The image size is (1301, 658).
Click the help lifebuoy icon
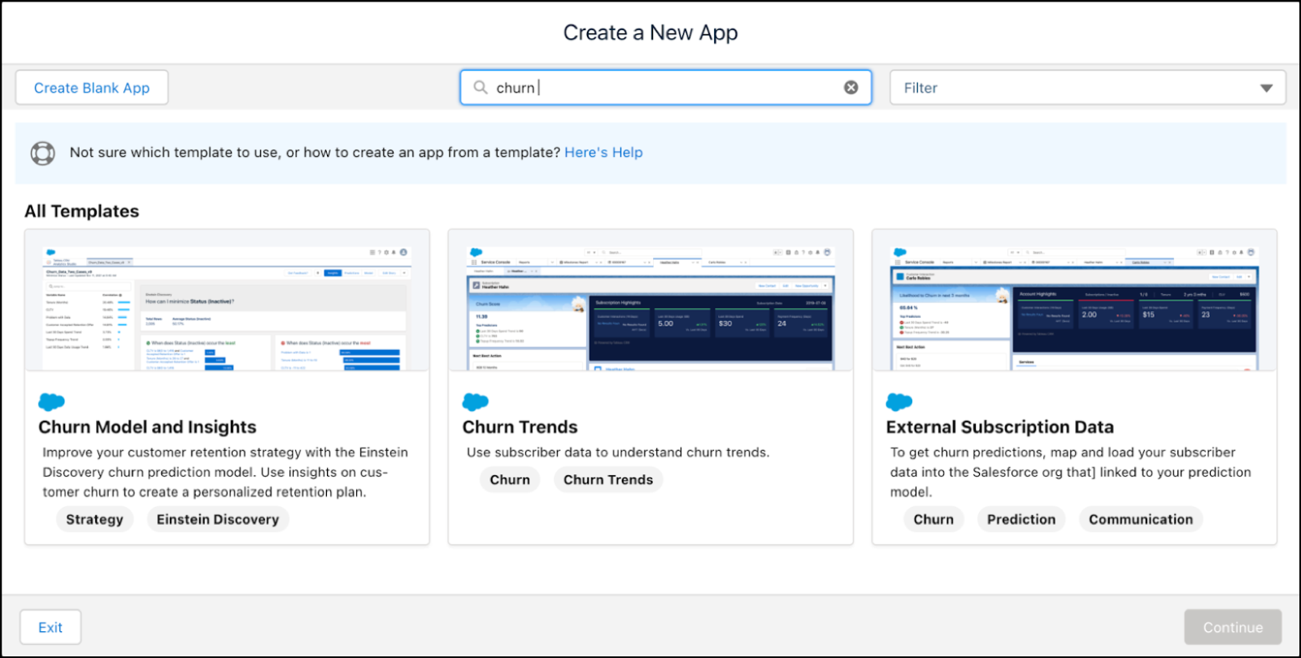[x=43, y=153]
